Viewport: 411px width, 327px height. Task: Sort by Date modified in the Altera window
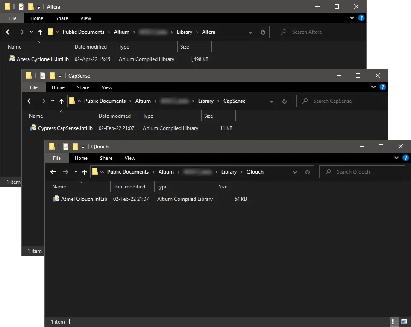[x=94, y=47]
